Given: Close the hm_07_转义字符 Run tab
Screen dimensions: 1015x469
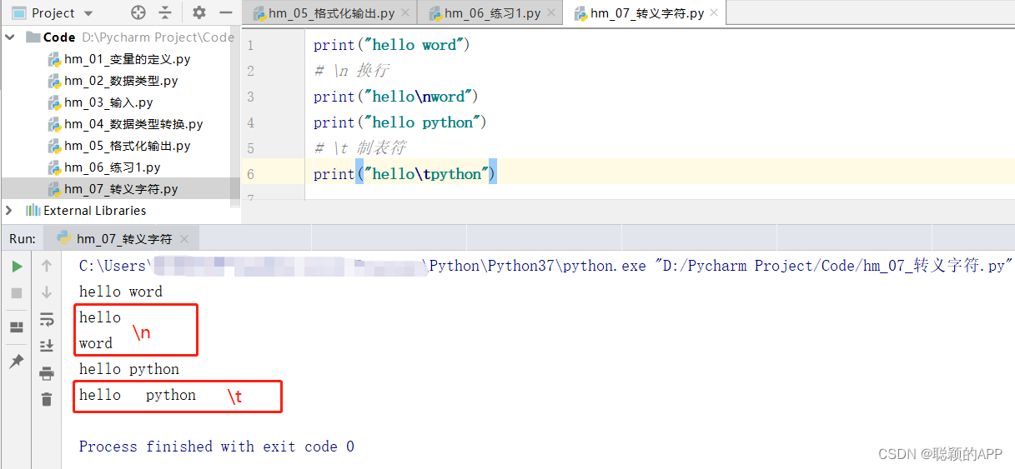Looking at the screenshot, I should (183, 239).
